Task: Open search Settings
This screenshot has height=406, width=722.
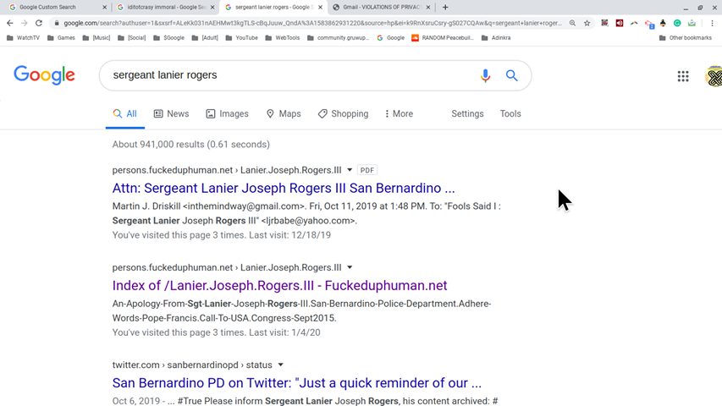Action: (467, 113)
